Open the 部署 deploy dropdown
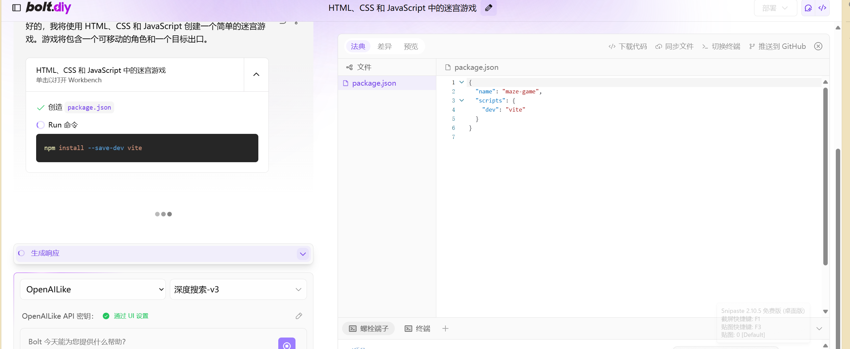 click(775, 8)
